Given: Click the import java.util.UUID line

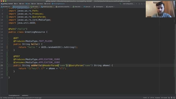Looking at the screenshot, I should coord(22,23).
